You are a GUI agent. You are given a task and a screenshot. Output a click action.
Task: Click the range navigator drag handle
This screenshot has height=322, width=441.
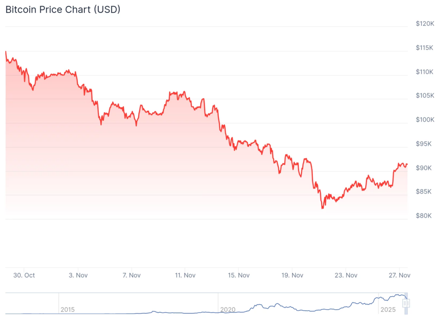pyautogui.click(x=405, y=303)
